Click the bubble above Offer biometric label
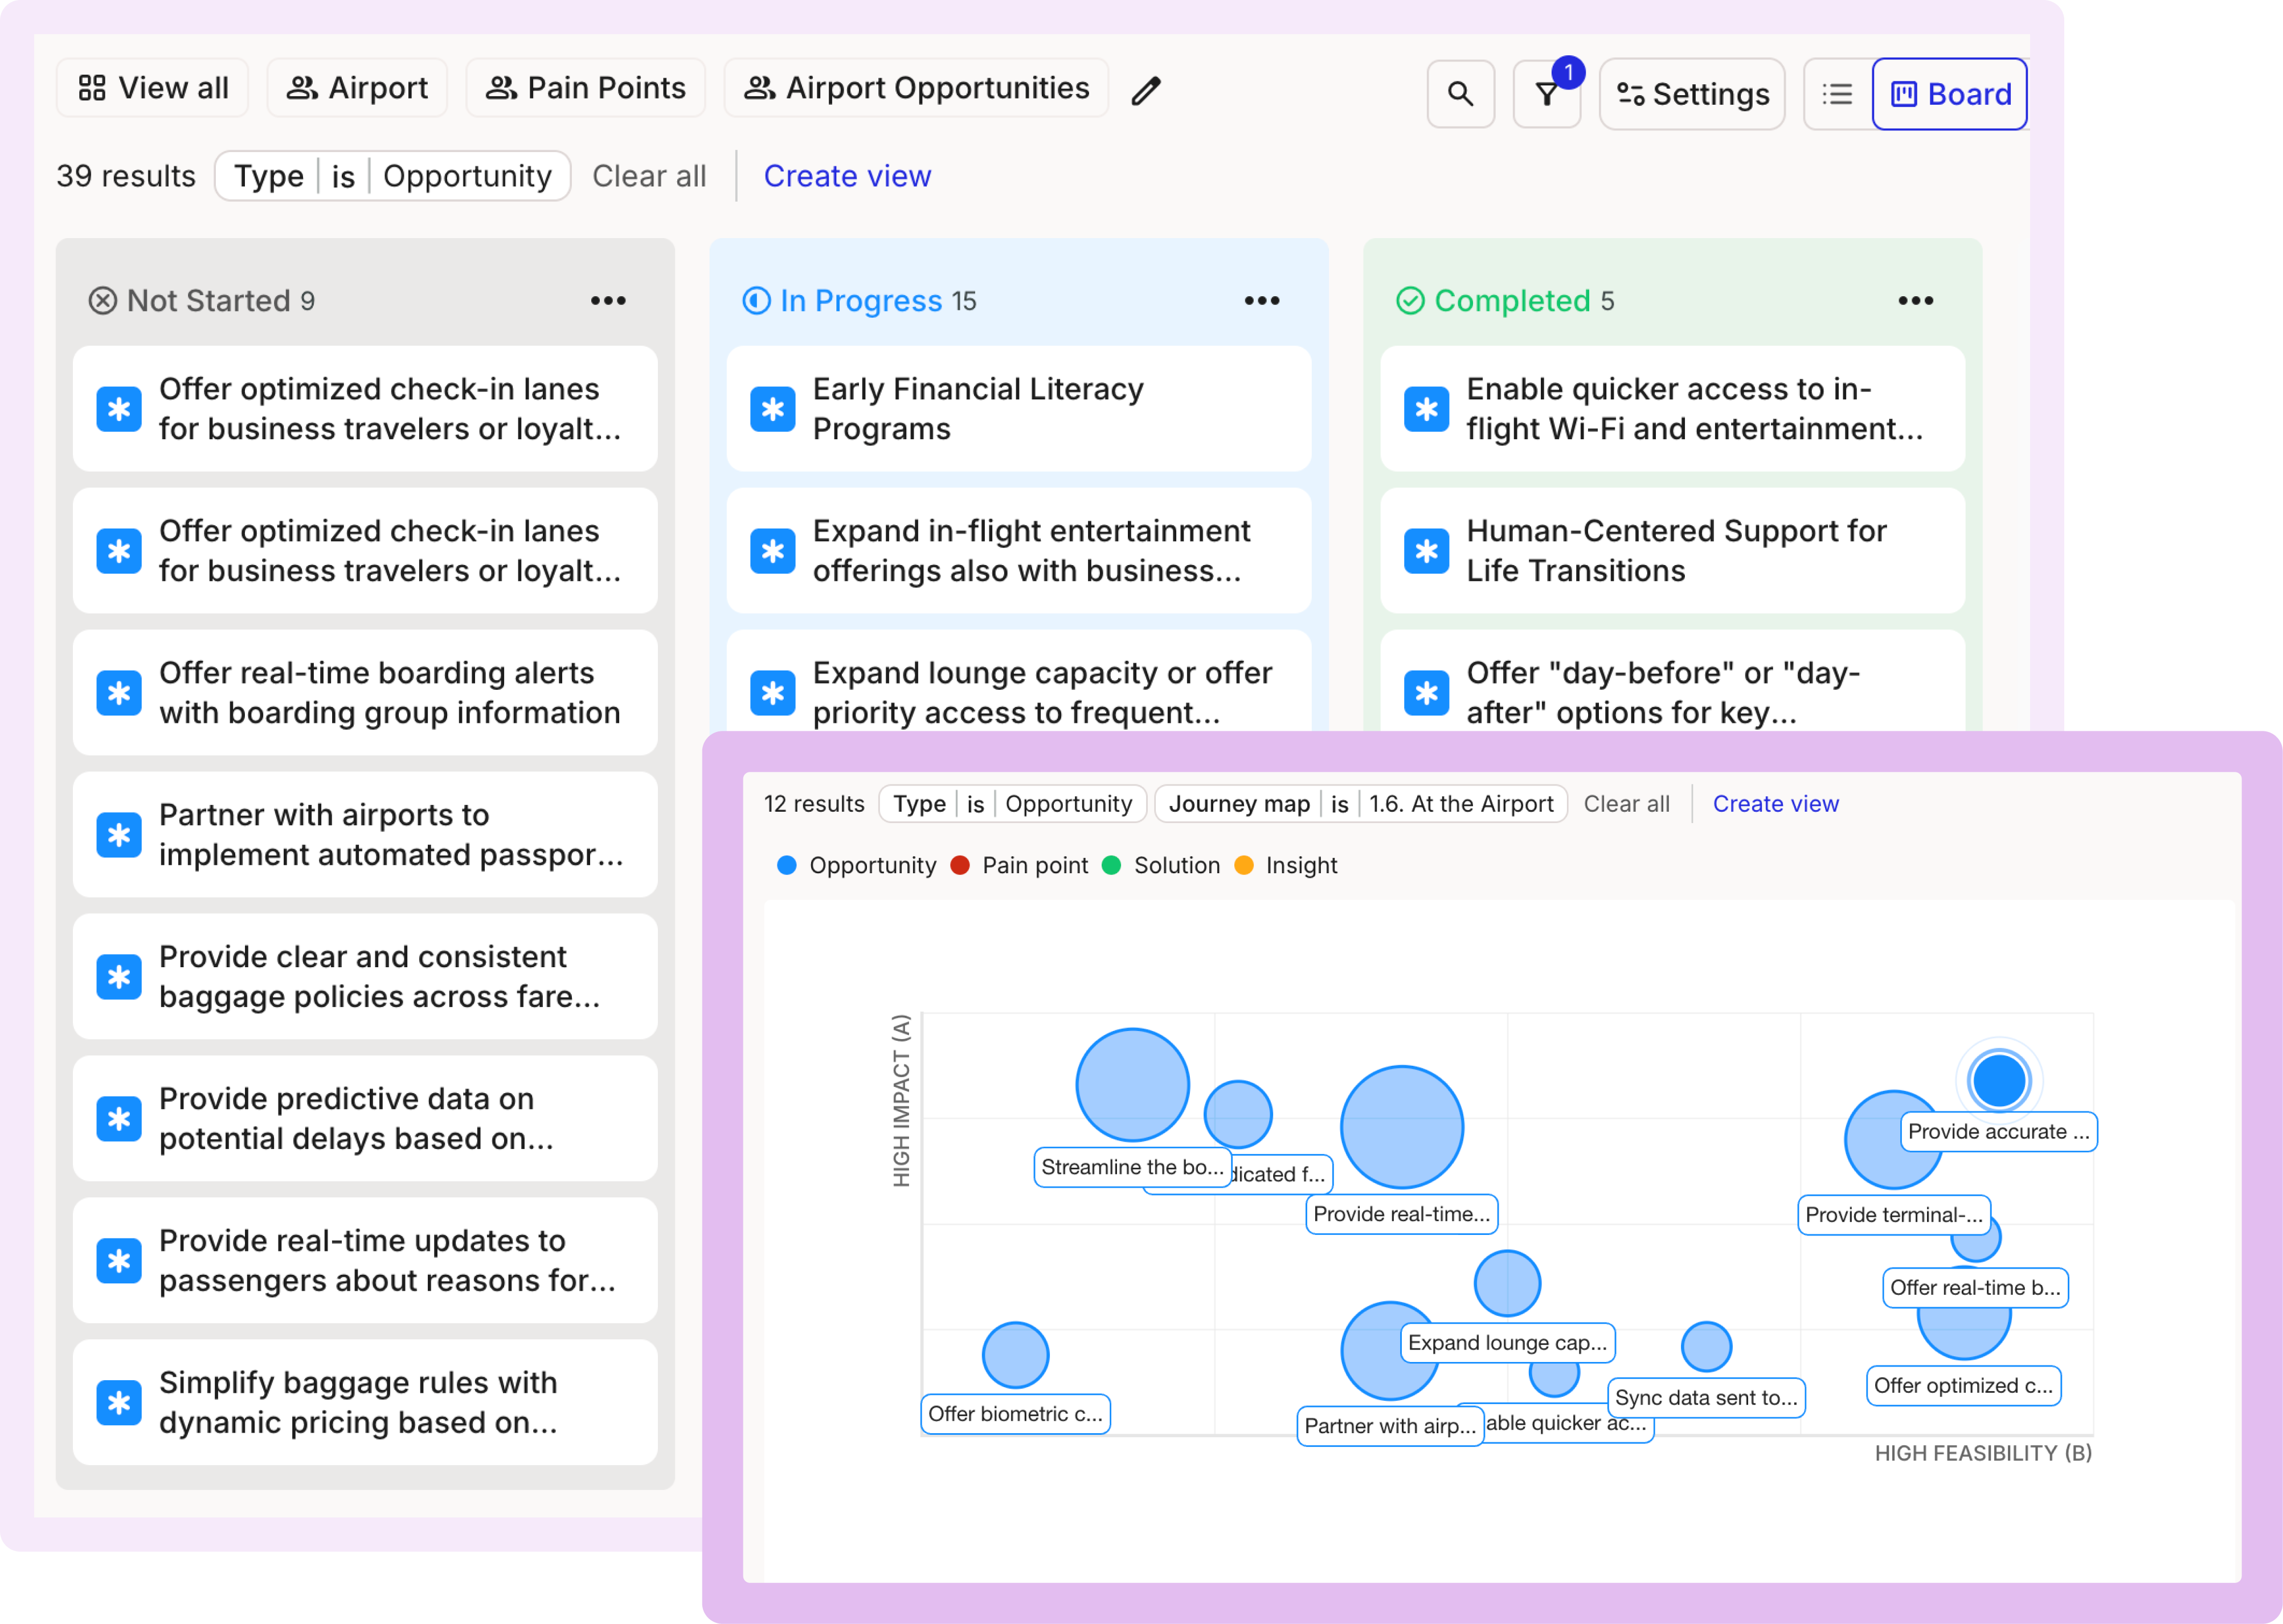Image resolution: width=2283 pixels, height=1624 pixels. (x=1015, y=1356)
